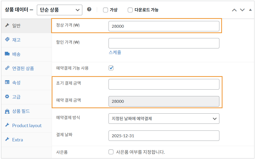This screenshot has height=160, width=256.
Task: Click the 스케쥴 schedule link
Action: click(115, 52)
